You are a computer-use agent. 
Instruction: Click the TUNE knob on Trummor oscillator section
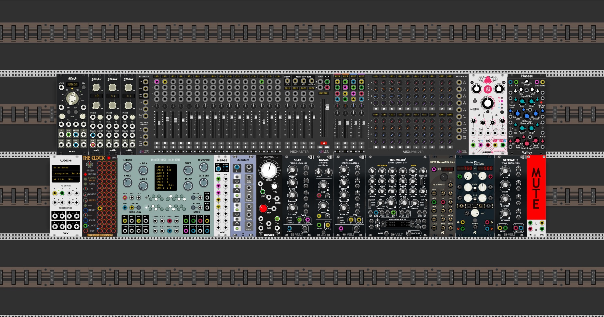click(x=372, y=171)
